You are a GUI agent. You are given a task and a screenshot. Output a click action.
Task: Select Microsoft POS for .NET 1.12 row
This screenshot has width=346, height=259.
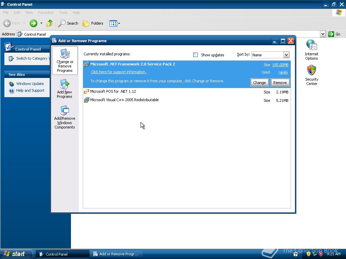pos(187,92)
